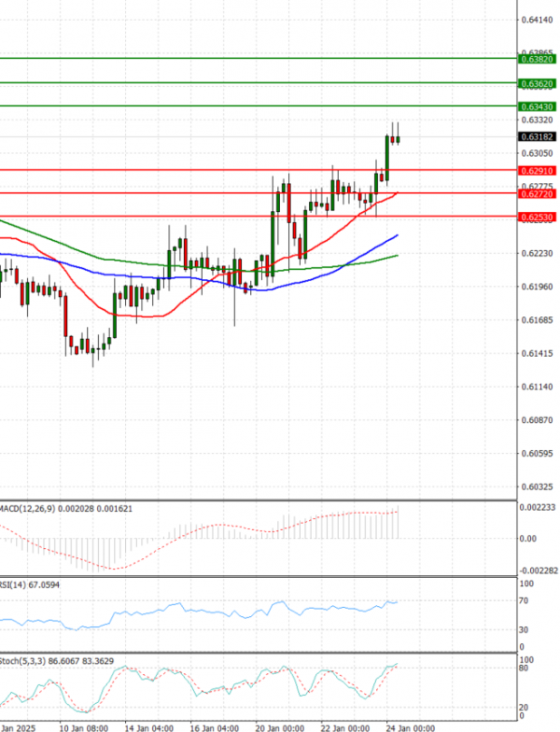Click the 20 Jan 00:00 time axis label
560x732 pixels.
[x=280, y=728]
